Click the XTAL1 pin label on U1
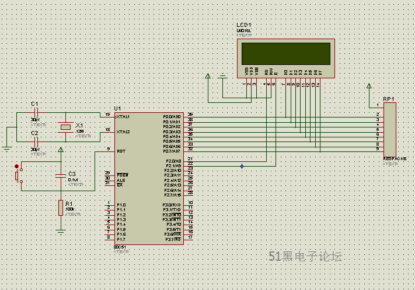Screen dimensions: 415x290 (123, 116)
